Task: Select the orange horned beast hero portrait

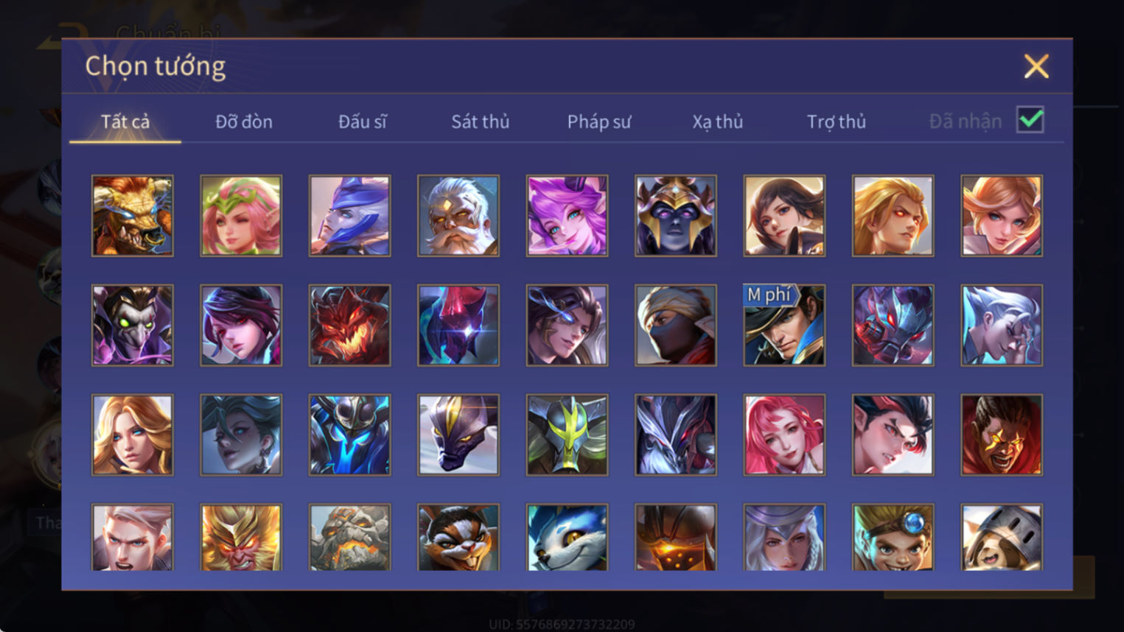Action: 133,216
